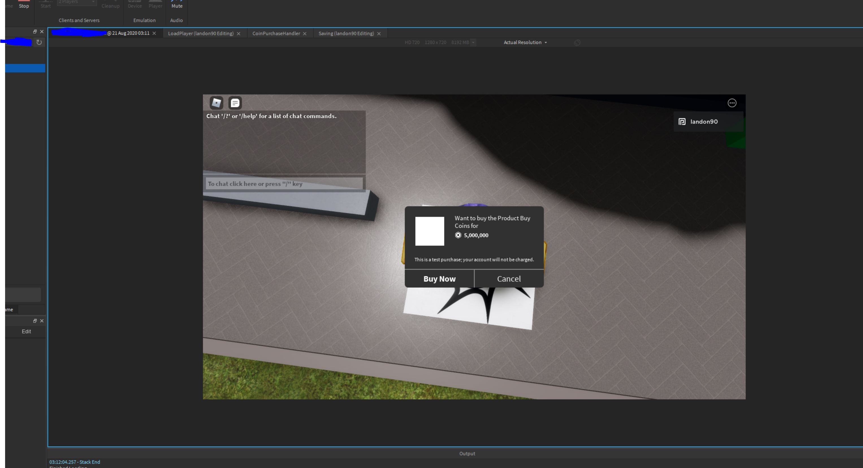This screenshot has width=863, height=468.
Task: Click the chat input text box
Action: (284, 184)
